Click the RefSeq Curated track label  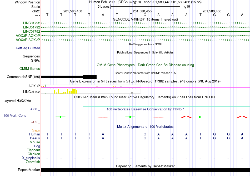[x=28, y=48]
